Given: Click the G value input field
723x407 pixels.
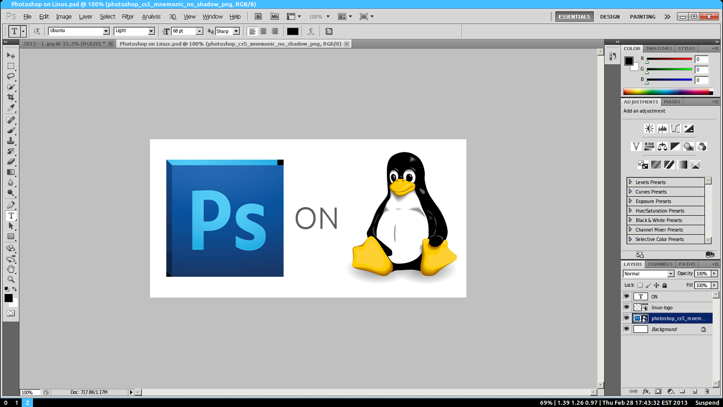Looking at the screenshot, I should pos(702,70).
